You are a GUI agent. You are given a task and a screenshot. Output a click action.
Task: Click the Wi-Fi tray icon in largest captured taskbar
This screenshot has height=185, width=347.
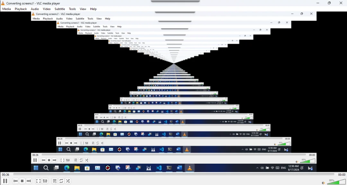point(272,168)
